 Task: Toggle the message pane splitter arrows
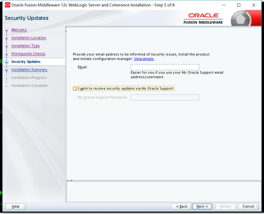click(x=70, y=180)
